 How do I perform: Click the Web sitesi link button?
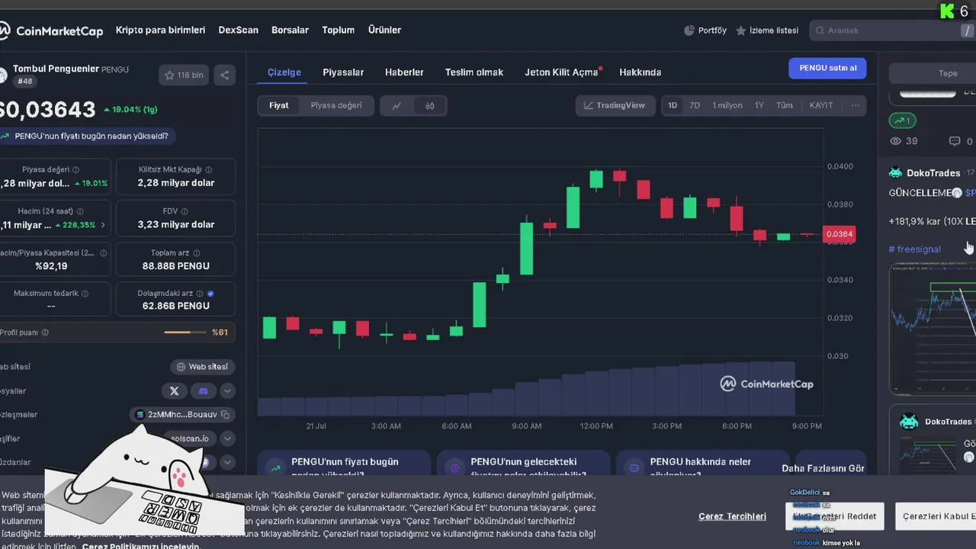click(202, 367)
